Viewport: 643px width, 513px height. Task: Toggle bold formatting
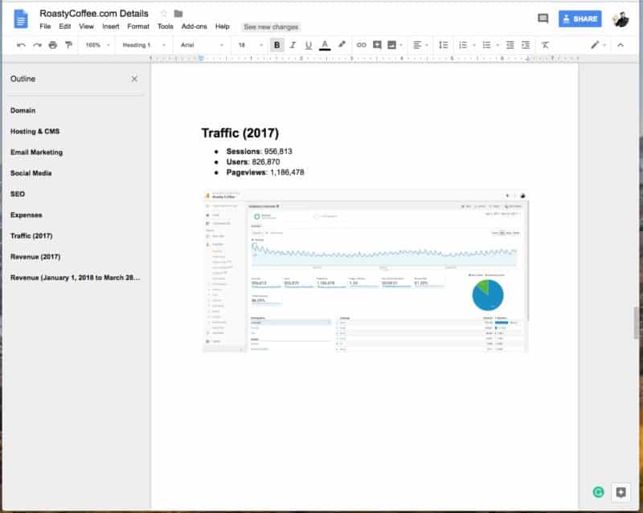(276, 45)
